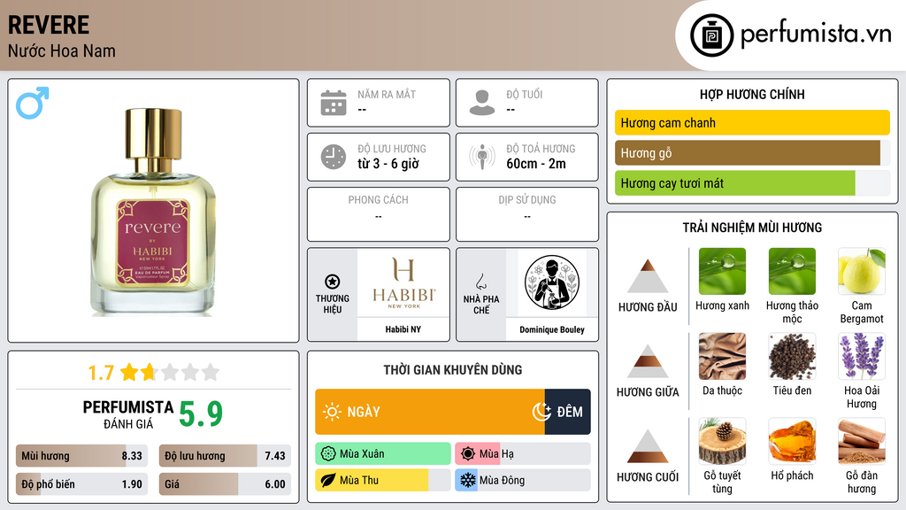Open the Hổ phách note image

click(792, 441)
